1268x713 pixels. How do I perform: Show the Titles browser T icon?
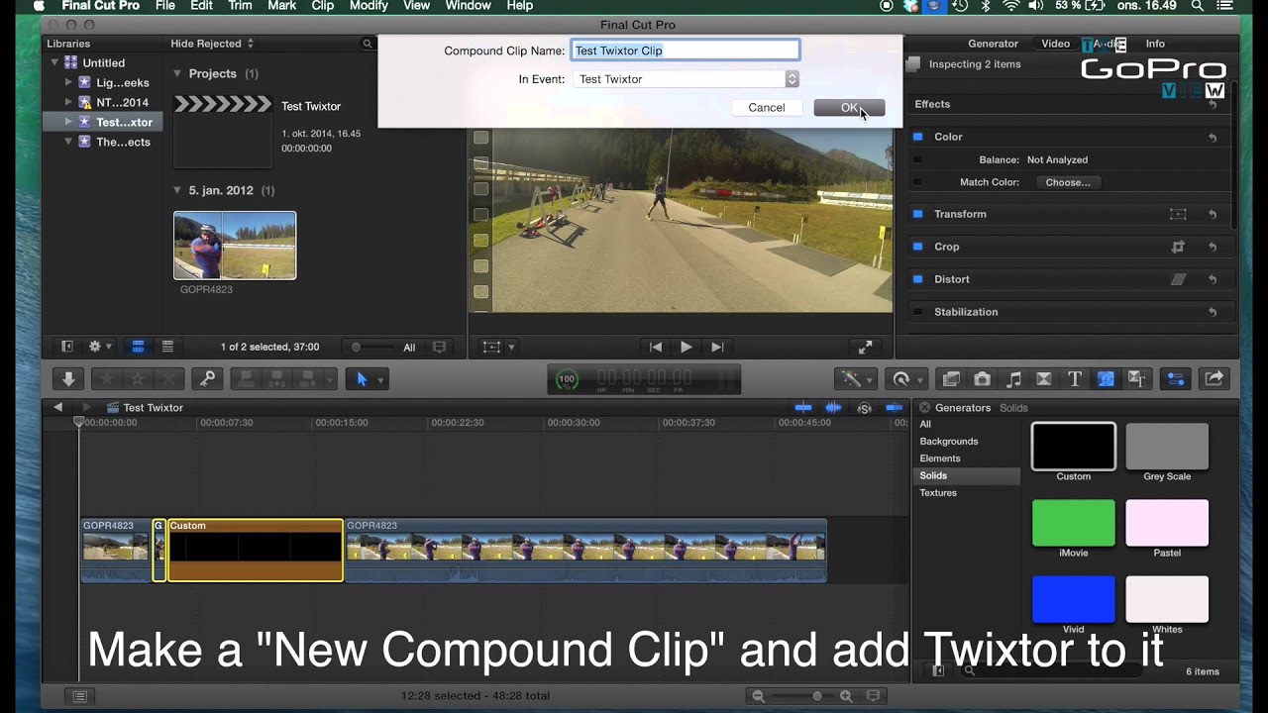[x=1075, y=378]
